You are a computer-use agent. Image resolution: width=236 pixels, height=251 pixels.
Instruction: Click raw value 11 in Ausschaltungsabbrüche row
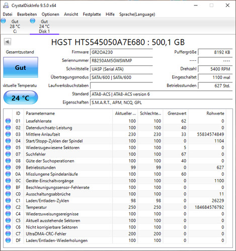coord(221,194)
